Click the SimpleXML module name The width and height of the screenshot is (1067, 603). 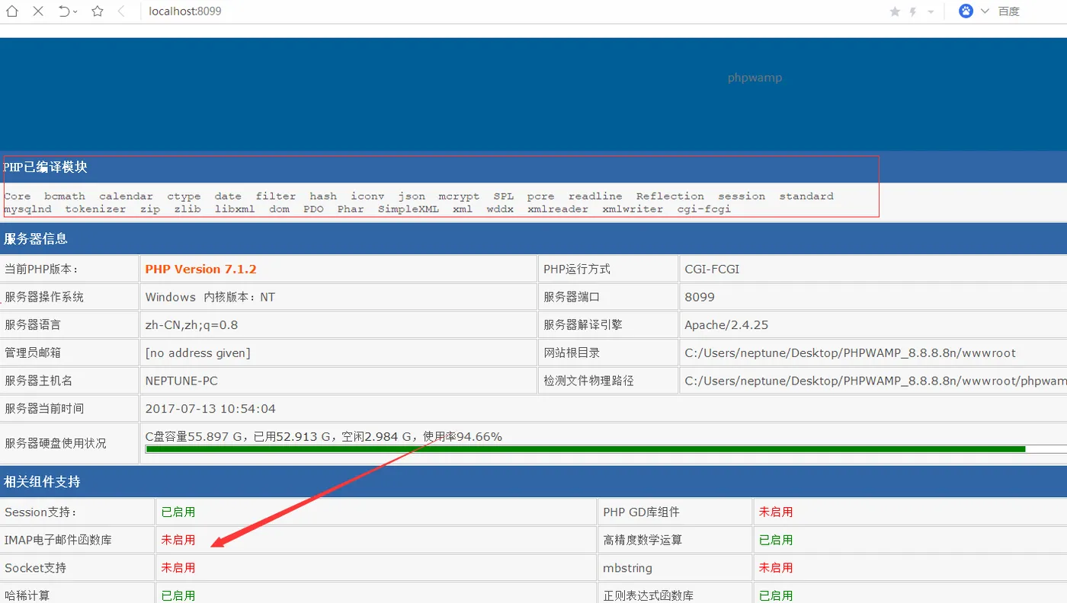pos(409,209)
